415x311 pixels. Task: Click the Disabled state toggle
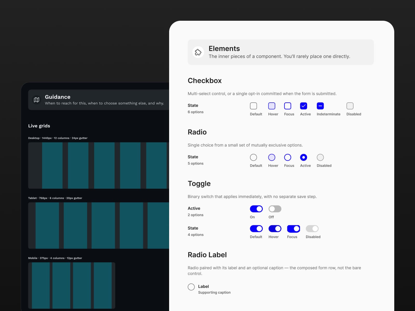(x=312, y=229)
